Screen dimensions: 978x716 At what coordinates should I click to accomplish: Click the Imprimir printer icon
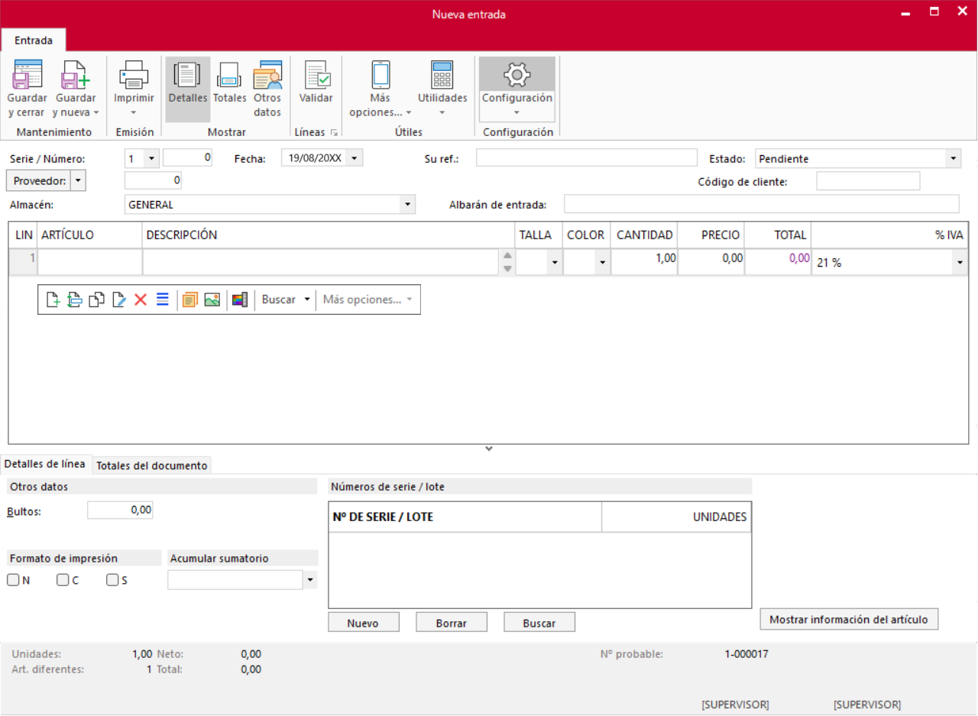coord(134,75)
